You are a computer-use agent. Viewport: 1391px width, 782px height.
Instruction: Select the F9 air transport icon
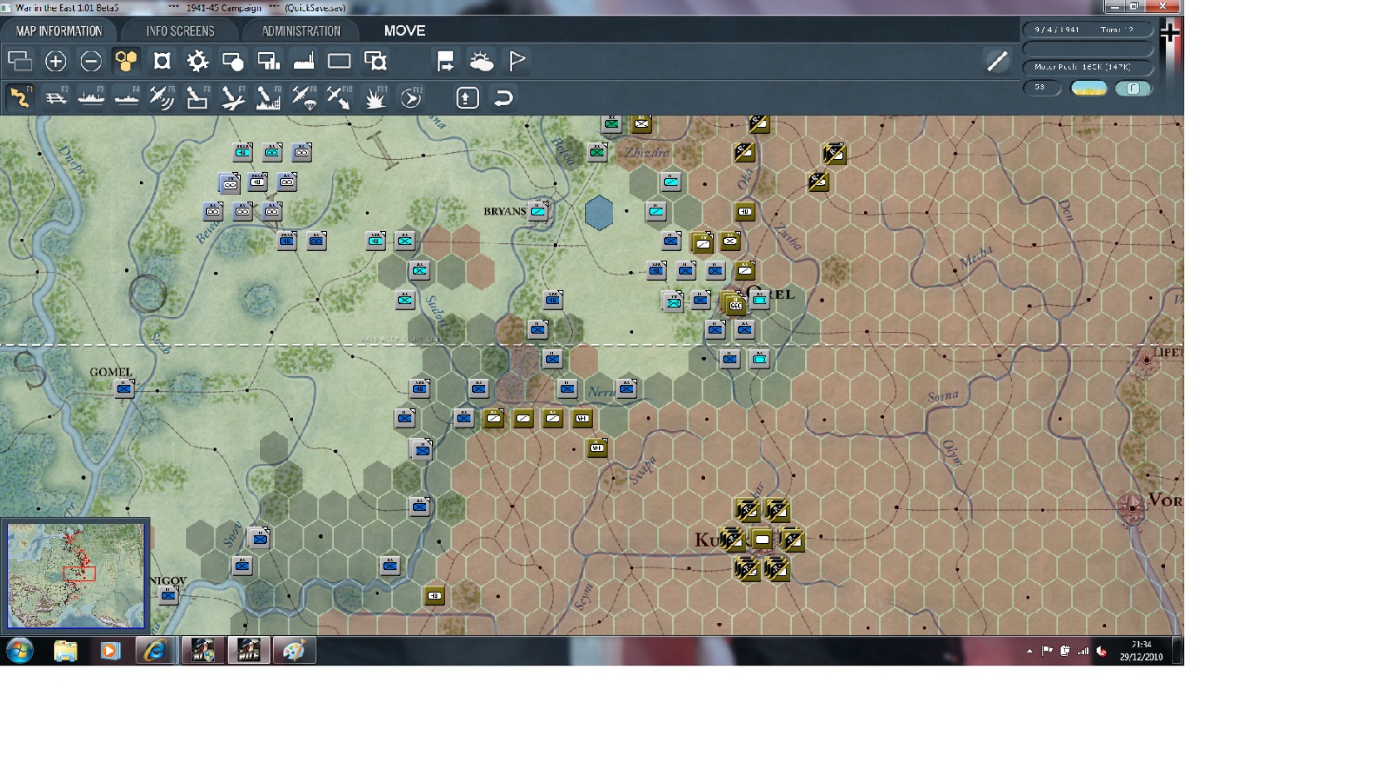coord(303,97)
